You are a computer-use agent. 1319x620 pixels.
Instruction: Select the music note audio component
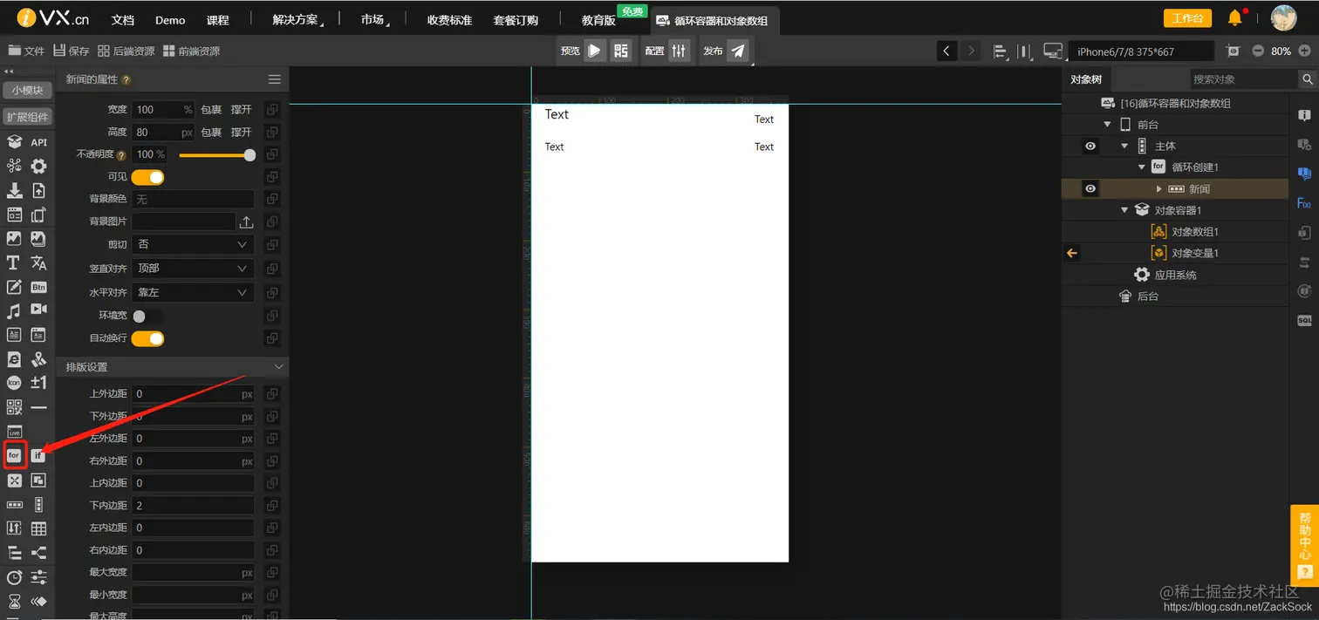pos(14,310)
